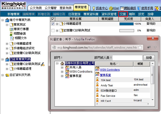Toggle the select-all checkbox in table header
Image resolution: width=161 pixels, height=114 pixels.
[53, 19]
